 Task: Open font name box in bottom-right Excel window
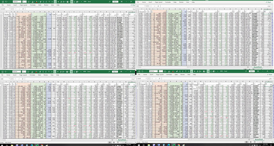[153, 71]
